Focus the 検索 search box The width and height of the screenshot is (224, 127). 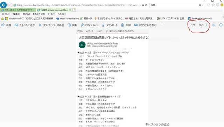click(x=174, y=5)
